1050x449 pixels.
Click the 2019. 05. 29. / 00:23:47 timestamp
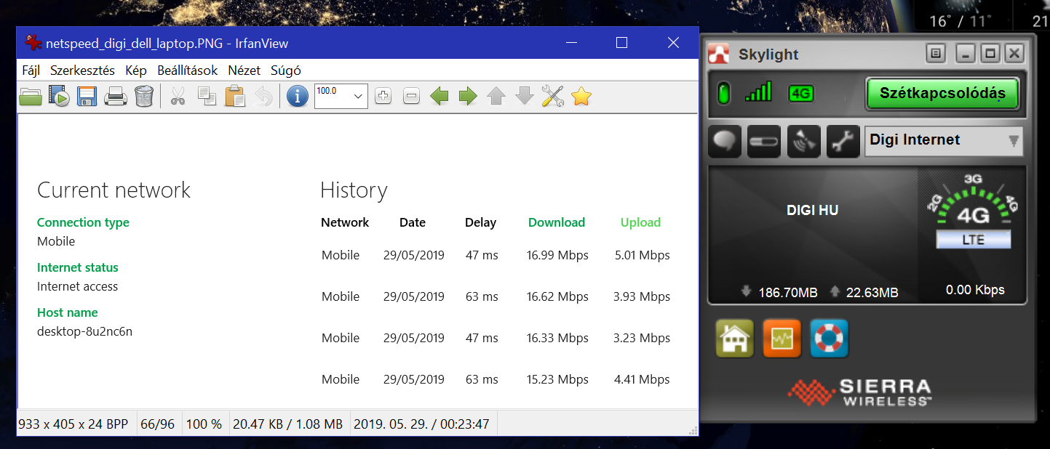click(x=421, y=424)
